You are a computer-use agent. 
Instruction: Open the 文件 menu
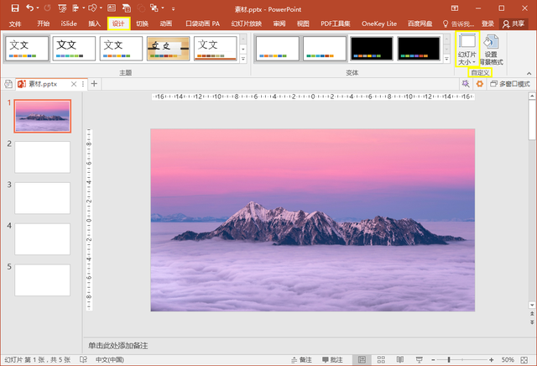pos(15,24)
